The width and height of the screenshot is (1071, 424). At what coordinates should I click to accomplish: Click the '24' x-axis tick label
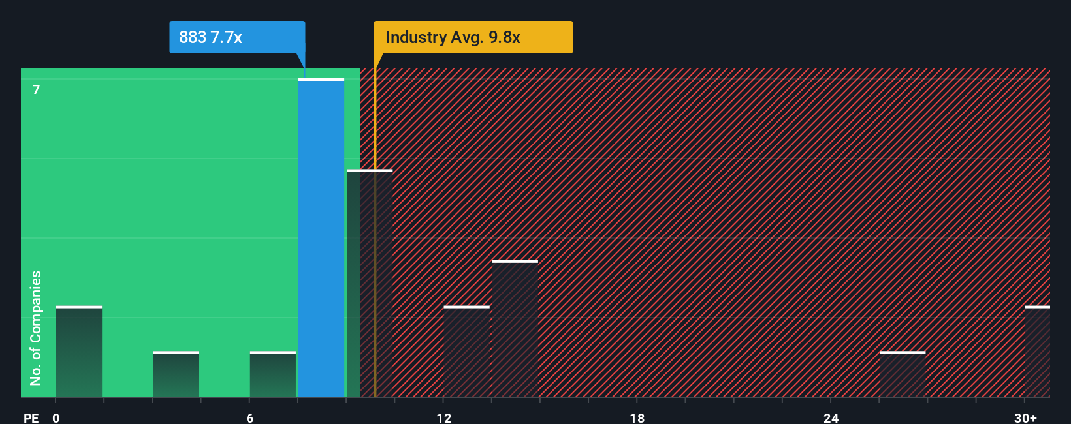click(x=831, y=418)
